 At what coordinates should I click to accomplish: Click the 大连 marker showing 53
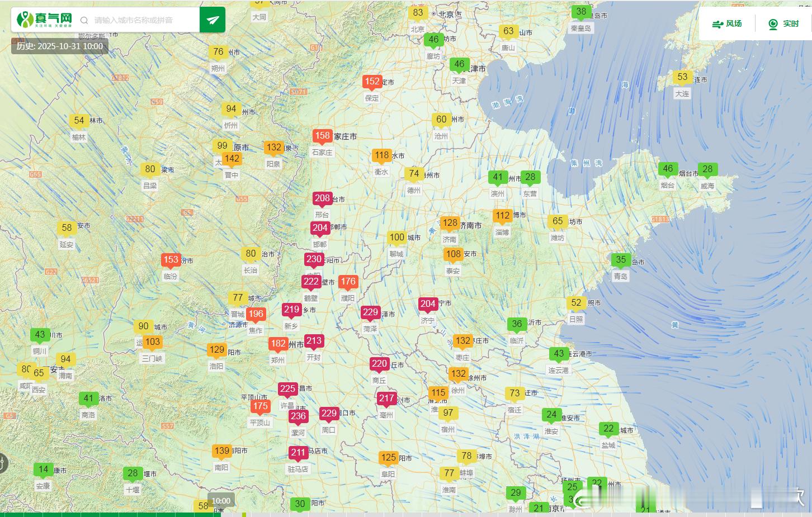coord(682,78)
